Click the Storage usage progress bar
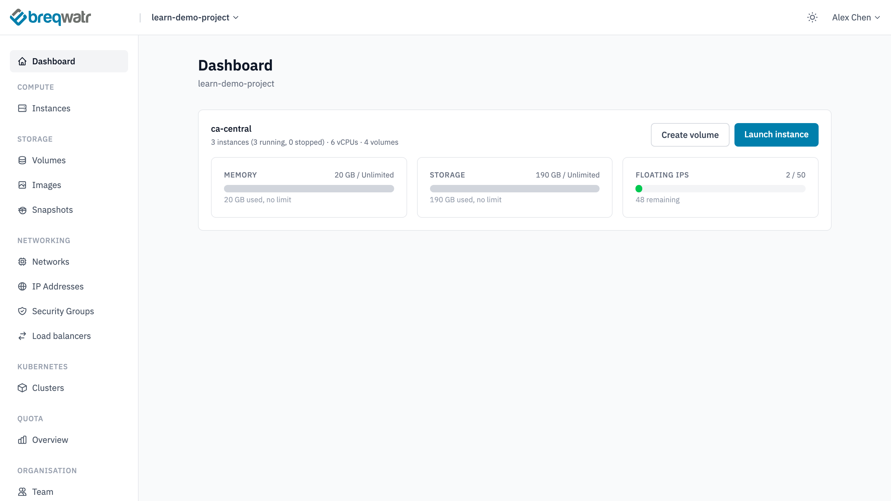Image resolution: width=891 pixels, height=501 pixels. pyautogui.click(x=514, y=189)
